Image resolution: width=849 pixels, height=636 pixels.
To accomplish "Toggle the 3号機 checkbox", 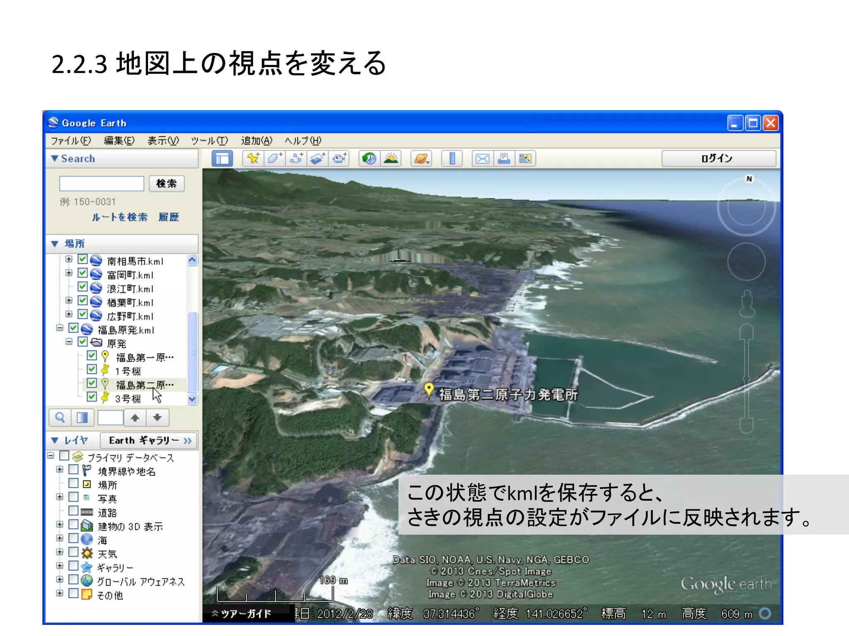I will click(x=92, y=397).
